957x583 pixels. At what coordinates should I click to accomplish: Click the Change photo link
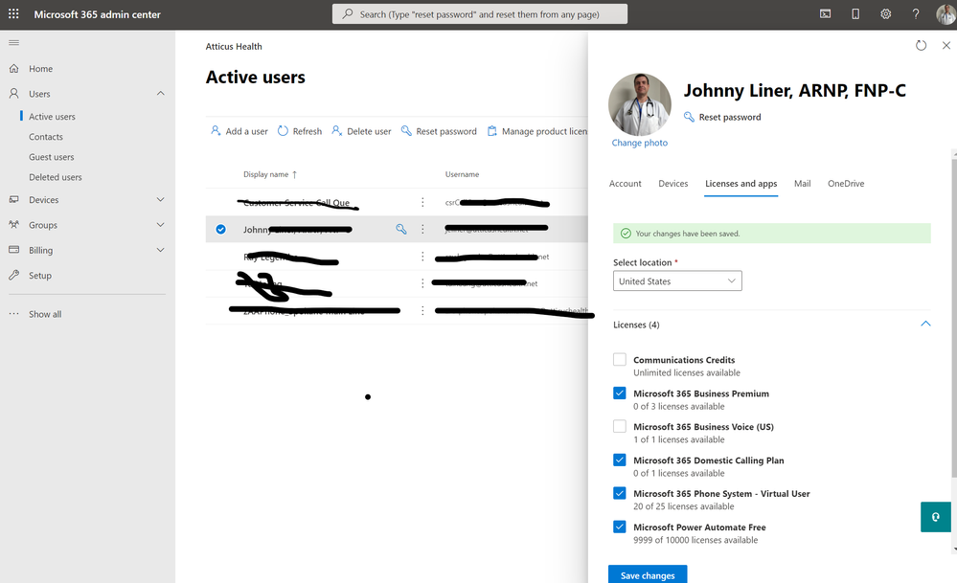coord(640,143)
